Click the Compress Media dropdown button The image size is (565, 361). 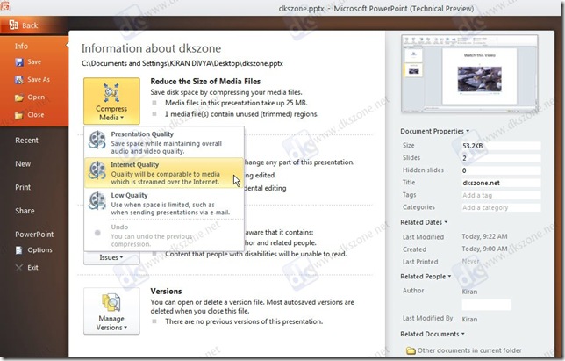pyautogui.click(x=111, y=101)
